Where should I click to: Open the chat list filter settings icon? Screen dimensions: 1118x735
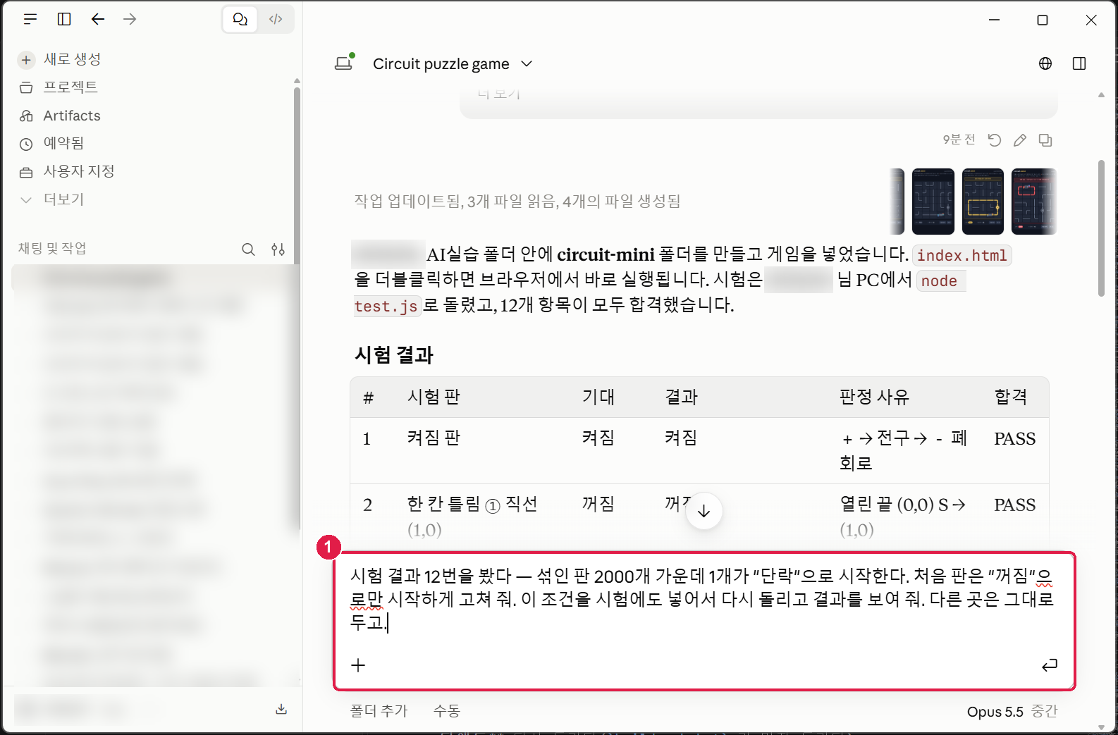coord(278,249)
